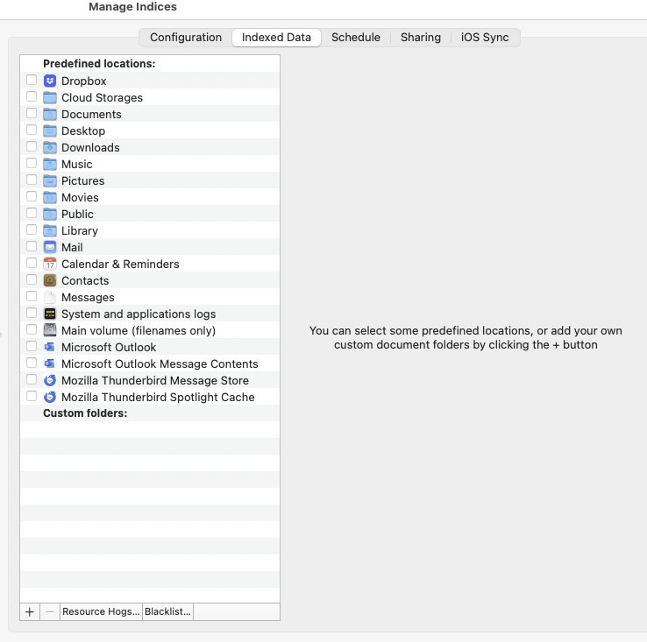Go to the iOS Sync tab
The width and height of the screenshot is (647, 642).
(485, 38)
